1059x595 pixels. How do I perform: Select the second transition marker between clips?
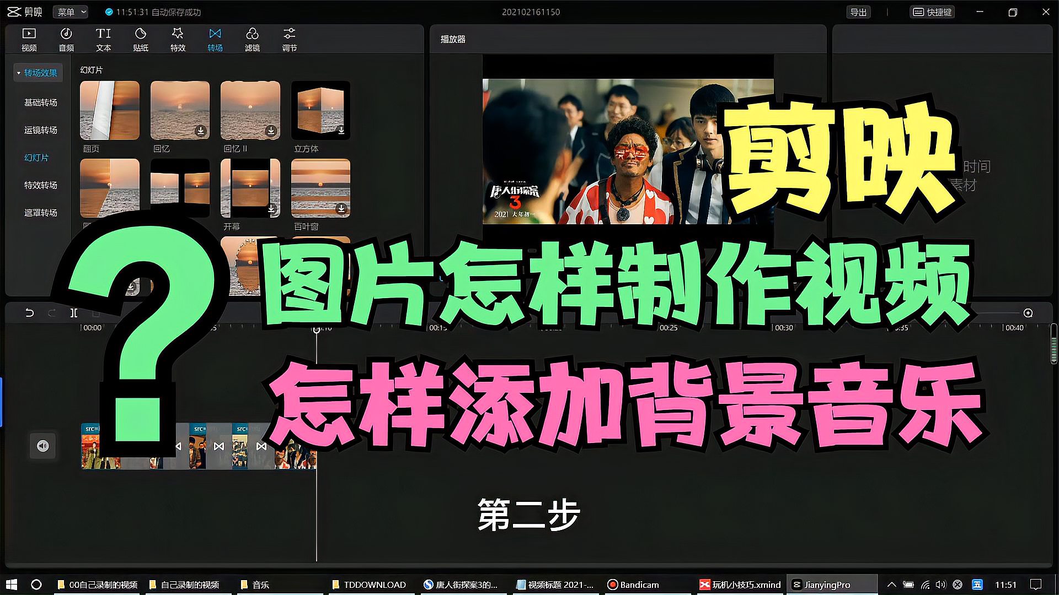tap(219, 446)
